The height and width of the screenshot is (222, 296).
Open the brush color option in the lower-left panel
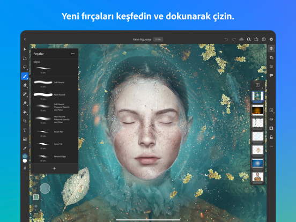click(x=36, y=197)
